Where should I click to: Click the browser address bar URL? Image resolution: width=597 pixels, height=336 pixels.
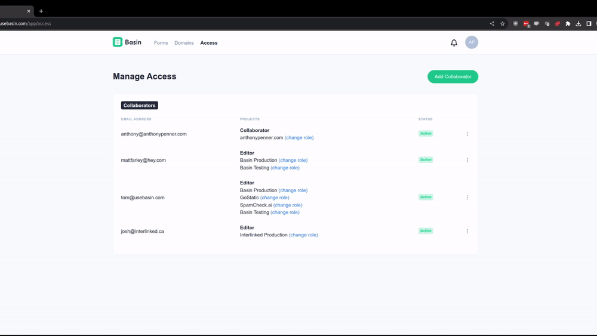pyautogui.click(x=25, y=24)
